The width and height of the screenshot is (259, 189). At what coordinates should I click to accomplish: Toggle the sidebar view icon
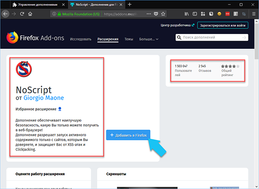click(x=195, y=14)
